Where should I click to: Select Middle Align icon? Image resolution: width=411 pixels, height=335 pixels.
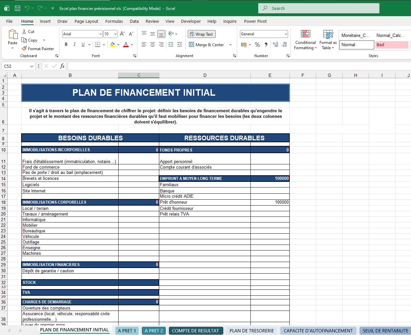[153, 34]
